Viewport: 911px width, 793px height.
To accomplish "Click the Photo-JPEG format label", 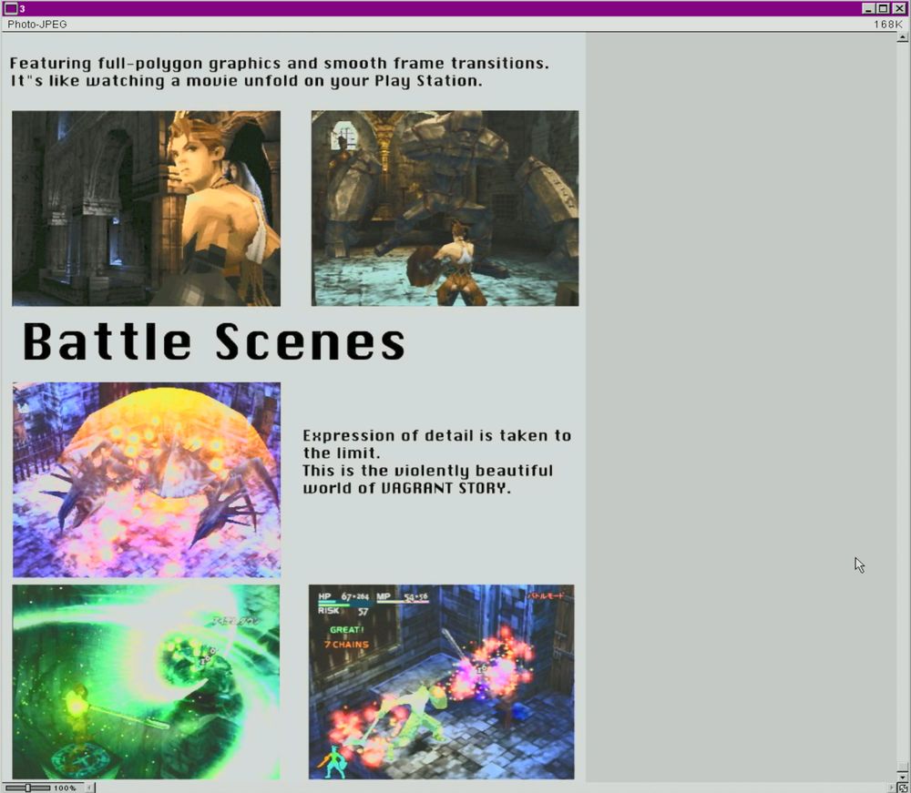I will click(37, 25).
